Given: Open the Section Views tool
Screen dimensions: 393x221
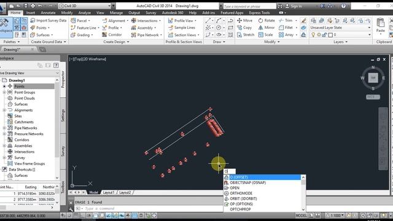Looking at the screenshot, I should [x=184, y=35].
